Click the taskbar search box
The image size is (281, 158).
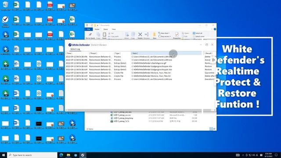pos(32,155)
